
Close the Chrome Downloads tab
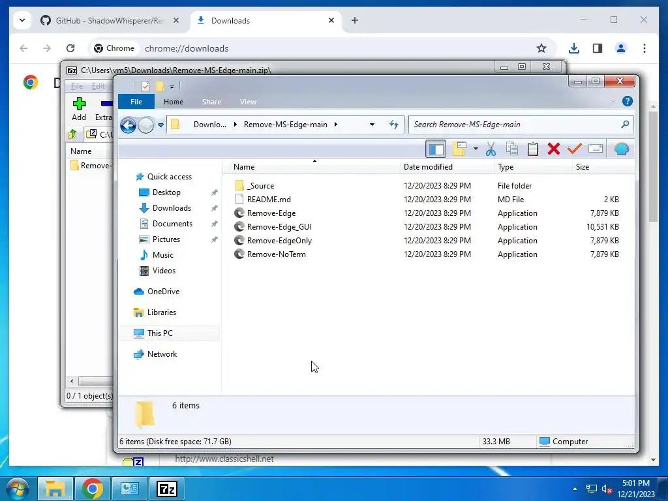coord(331,20)
